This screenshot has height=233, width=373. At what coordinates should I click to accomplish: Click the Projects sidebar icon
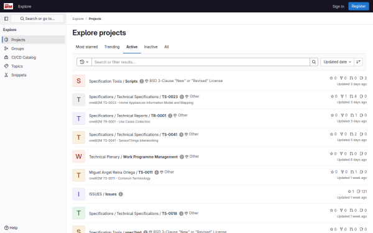tap(6, 40)
